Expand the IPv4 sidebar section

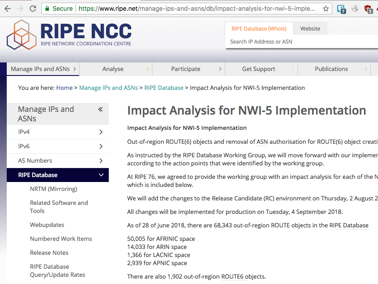point(101,132)
